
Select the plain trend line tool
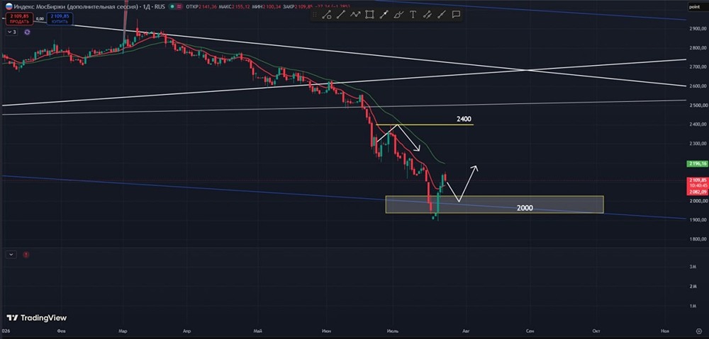[340, 14]
